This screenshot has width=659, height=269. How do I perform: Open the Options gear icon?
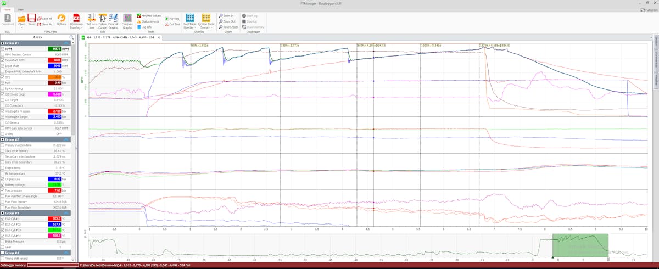62,20
